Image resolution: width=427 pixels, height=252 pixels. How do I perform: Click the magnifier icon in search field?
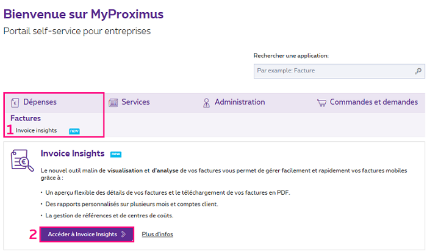(418, 71)
